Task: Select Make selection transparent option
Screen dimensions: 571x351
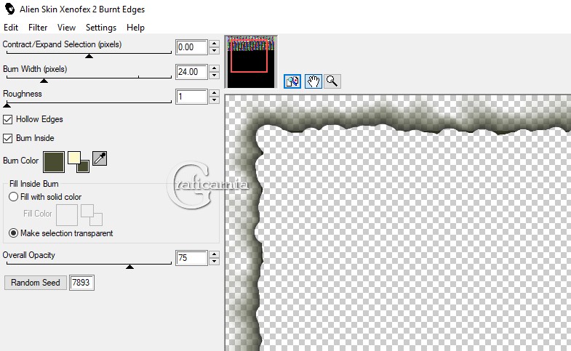Action: (13, 233)
